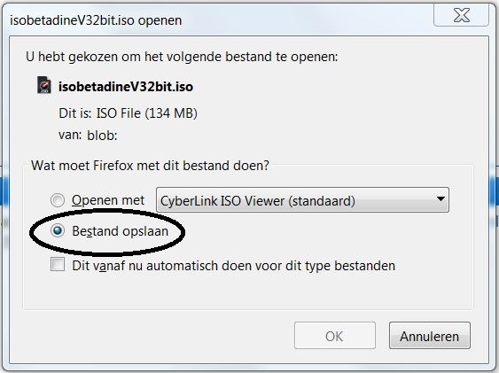499x373 pixels.
Task: Open the CyberLink ISO Viewer application list
Action: point(302,200)
